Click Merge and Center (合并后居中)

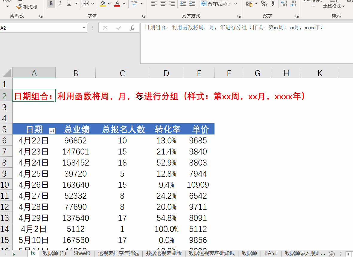point(216,4)
